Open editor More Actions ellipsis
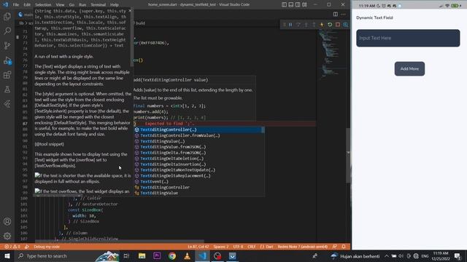 click(344, 15)
